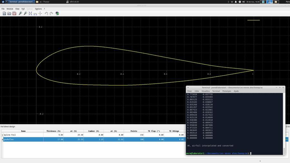This screenshot has height=163, width=290.
Task: Open the Options menu
Action: pyautogui.click(x=38, y=9)
